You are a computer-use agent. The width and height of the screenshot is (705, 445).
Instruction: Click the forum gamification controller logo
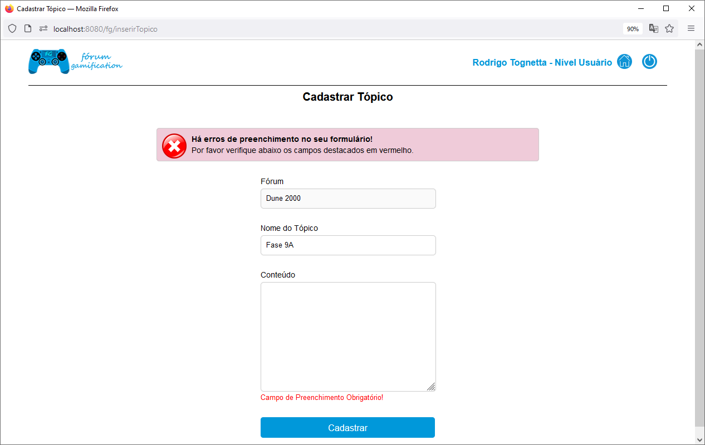[x=76, y=61]
